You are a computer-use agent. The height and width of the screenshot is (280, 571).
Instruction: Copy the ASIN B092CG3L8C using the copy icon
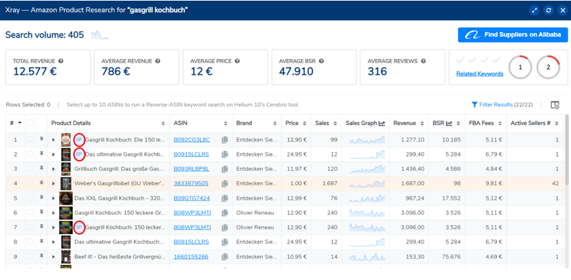point(225,140)
